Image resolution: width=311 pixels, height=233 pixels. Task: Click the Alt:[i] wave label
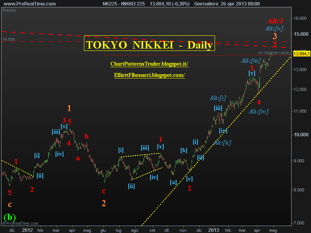[218, 98]
